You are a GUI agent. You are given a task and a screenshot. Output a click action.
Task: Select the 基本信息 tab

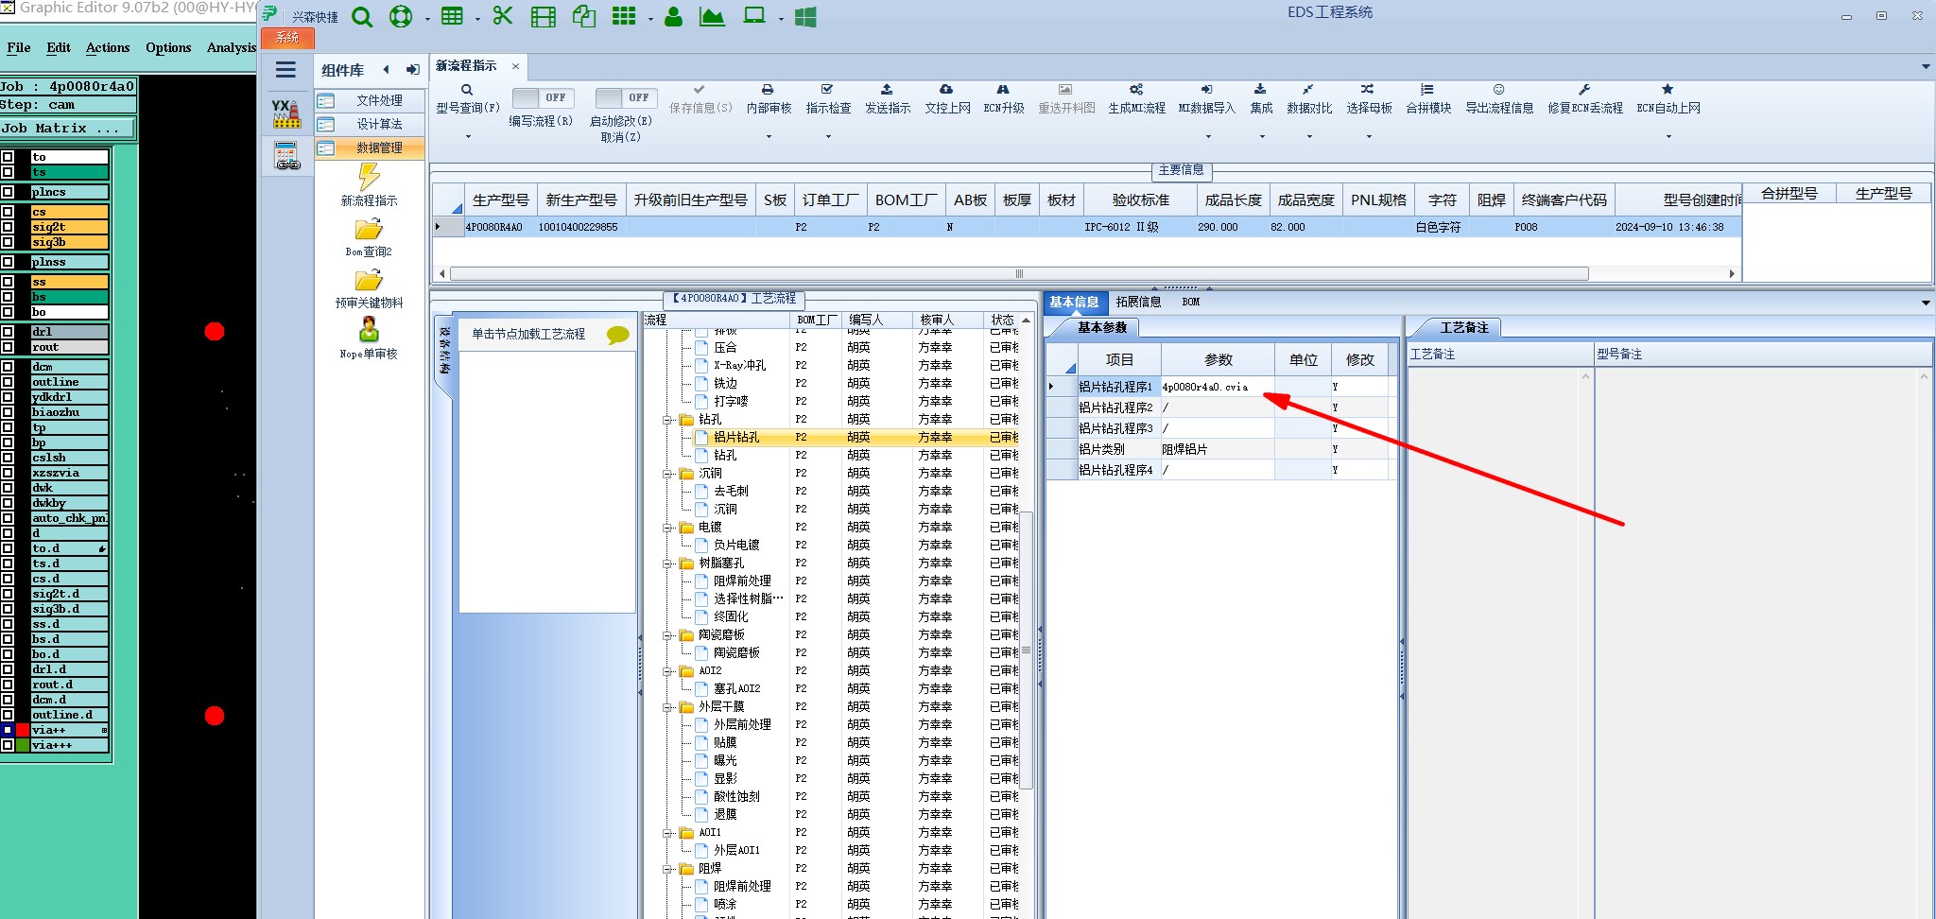1074,302
